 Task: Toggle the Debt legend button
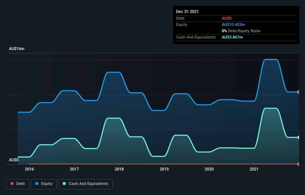(x=18, y=184)
